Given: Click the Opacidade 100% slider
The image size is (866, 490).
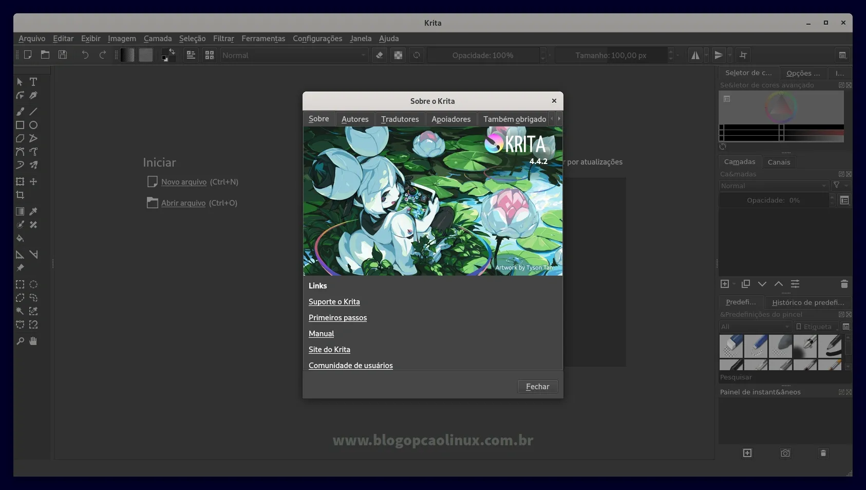Looking at the screenshot, I should coord(483,55).
